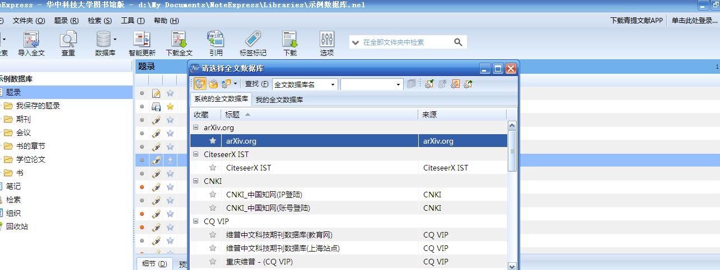
Task: Click the 下载 download toolbar icon
Action: (x=290, y=40)
